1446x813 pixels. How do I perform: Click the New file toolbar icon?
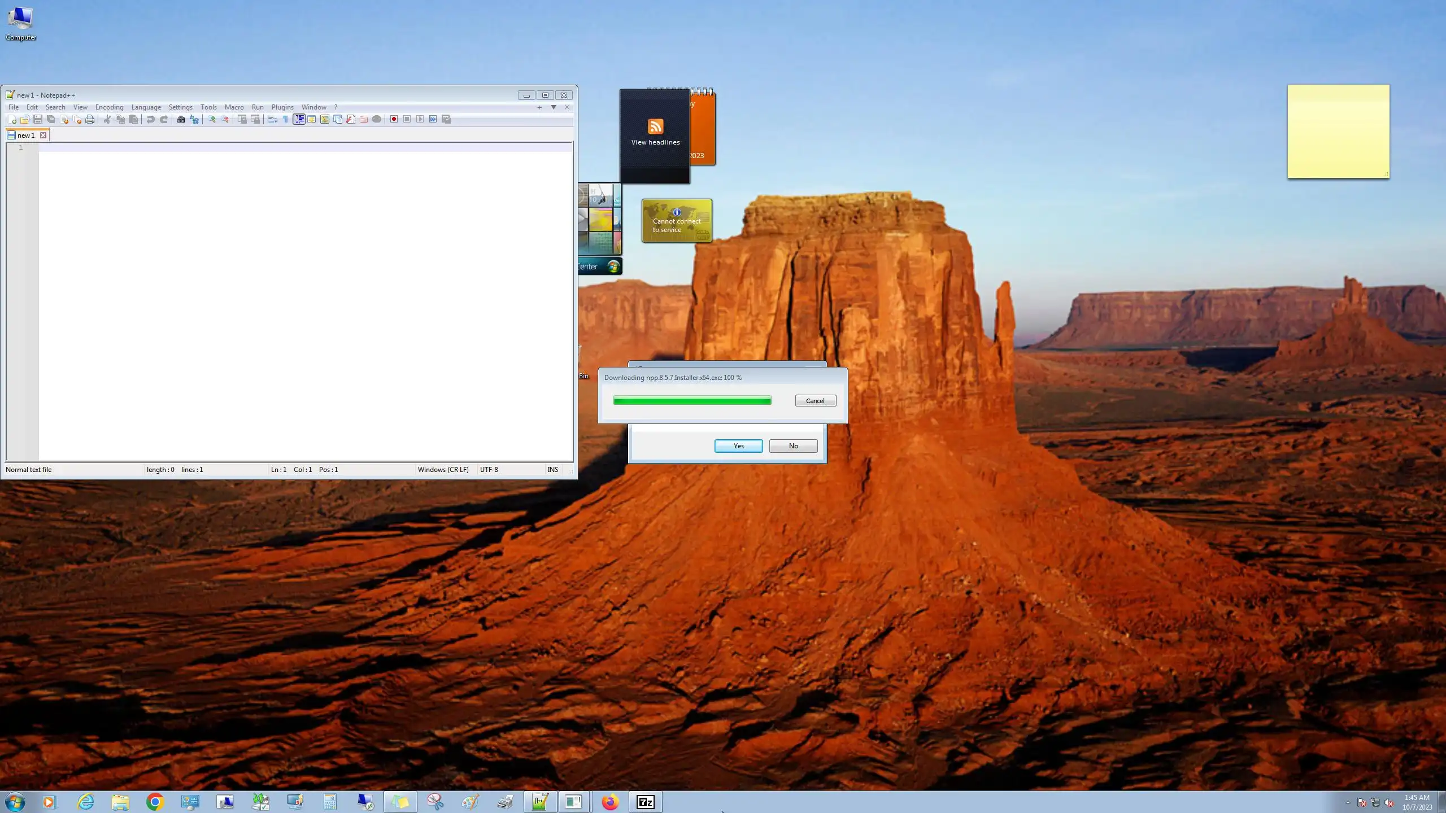[x=12, y=119]
